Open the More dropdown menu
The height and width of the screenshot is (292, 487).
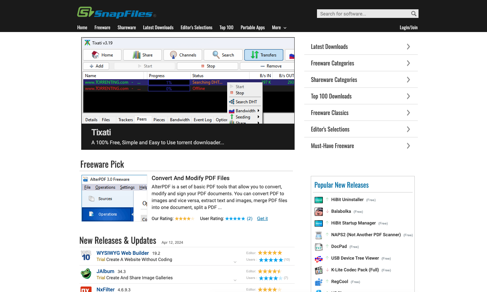(279, 28)
